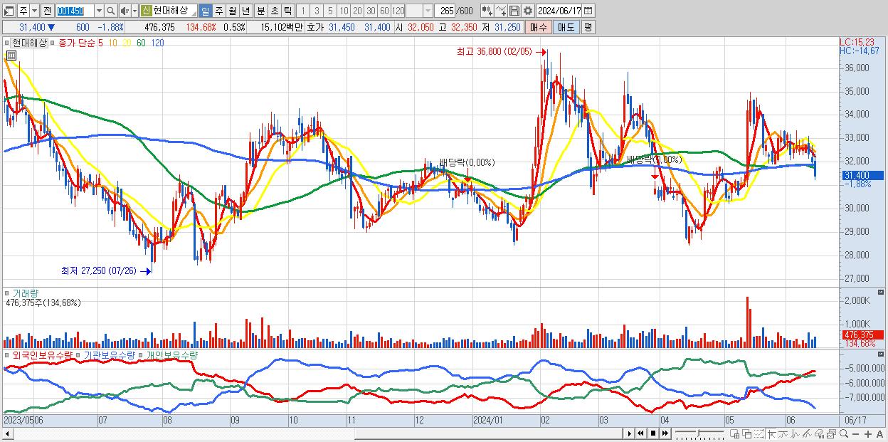Click the crosshair axis tool icon in bottom bar

pyautogui.click(x=771, y=434)
